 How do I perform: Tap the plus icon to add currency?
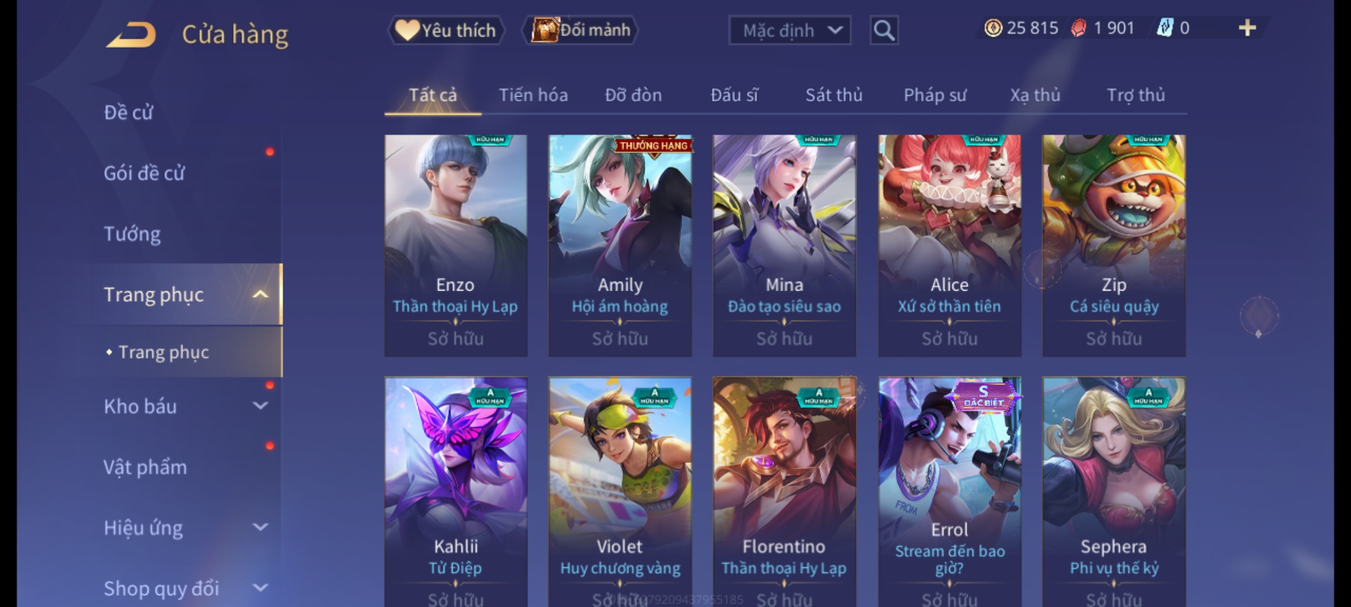pyautogui.click(x=1247, y=28)
